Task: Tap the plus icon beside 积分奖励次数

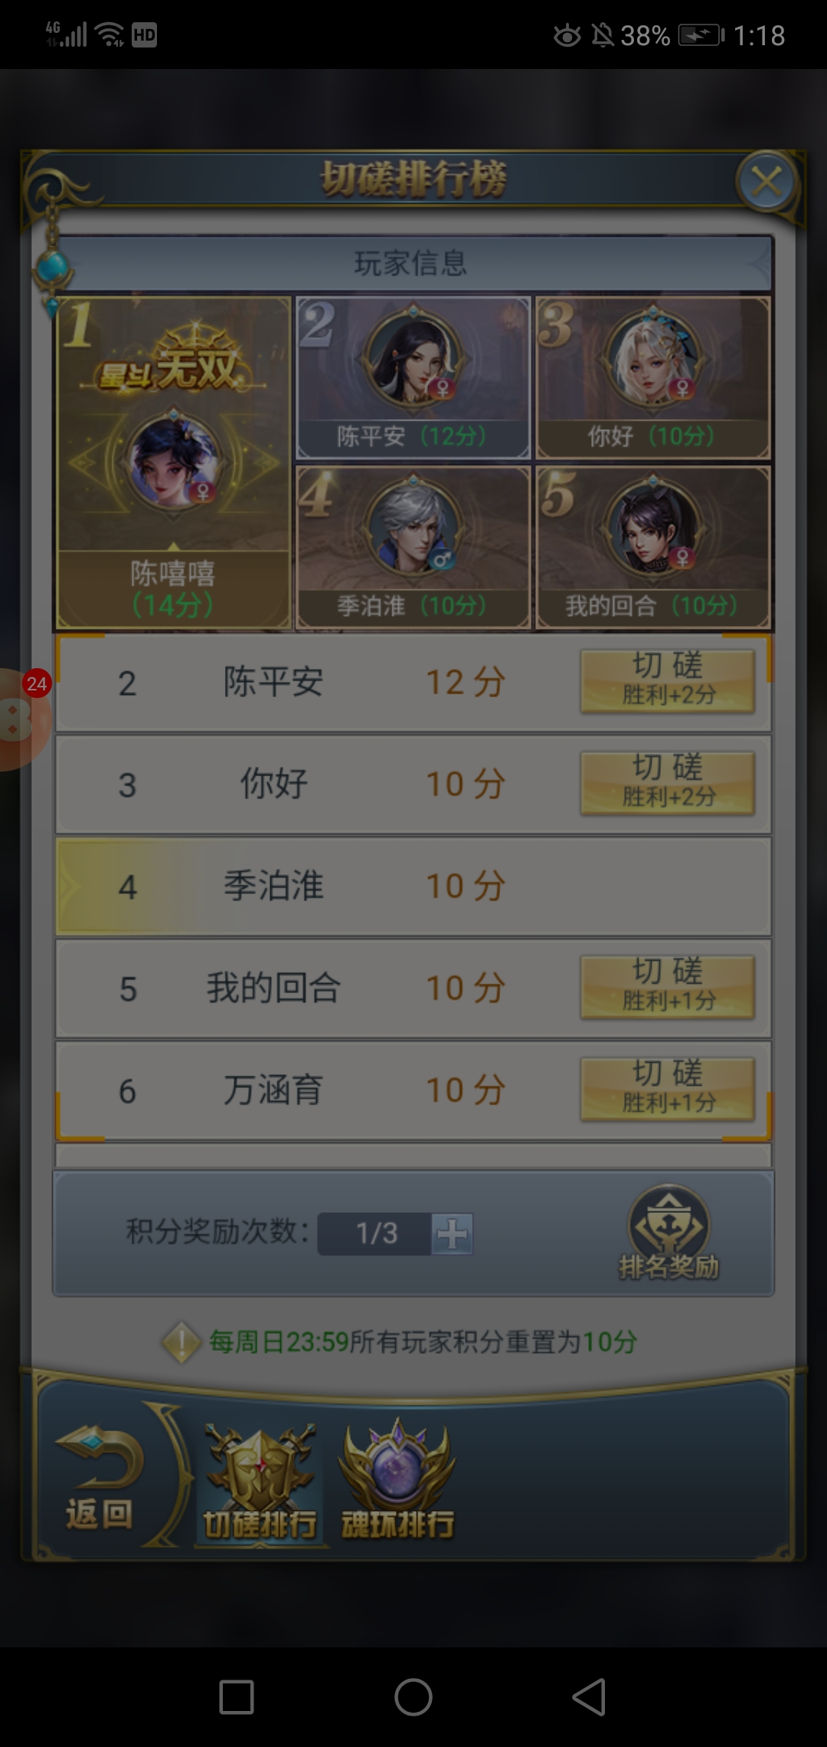Action: point(452,1234)
